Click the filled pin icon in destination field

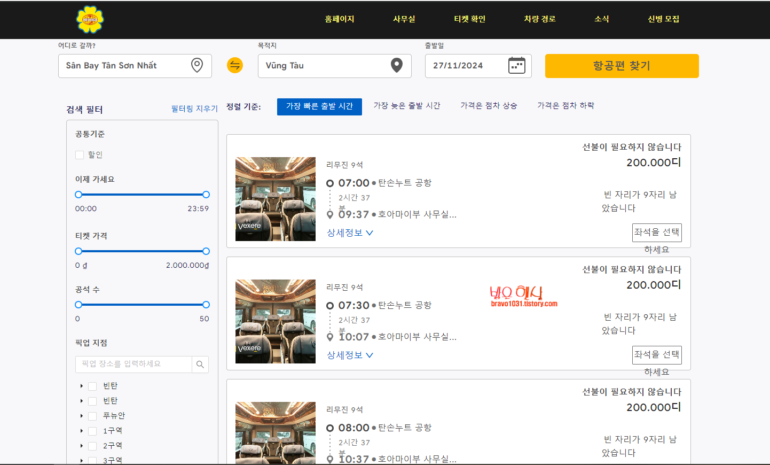click(397, 65)
